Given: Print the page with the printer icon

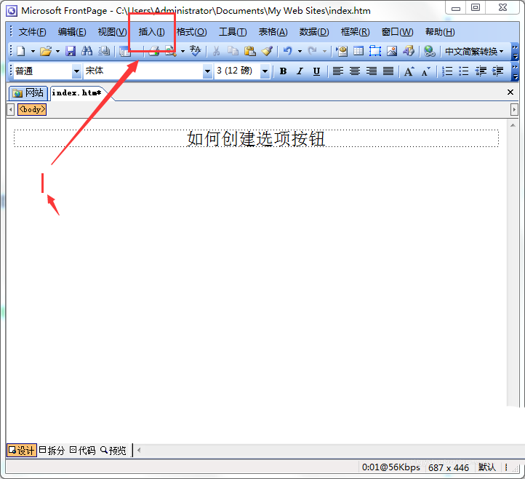Looking at the screenshot, I should coord(154,51).
